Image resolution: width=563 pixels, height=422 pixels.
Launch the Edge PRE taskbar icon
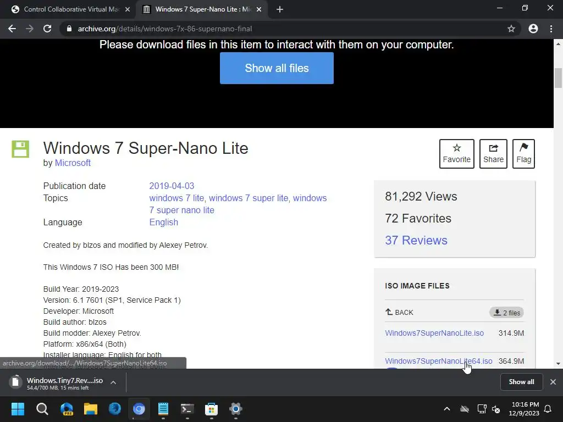(67, 409)
